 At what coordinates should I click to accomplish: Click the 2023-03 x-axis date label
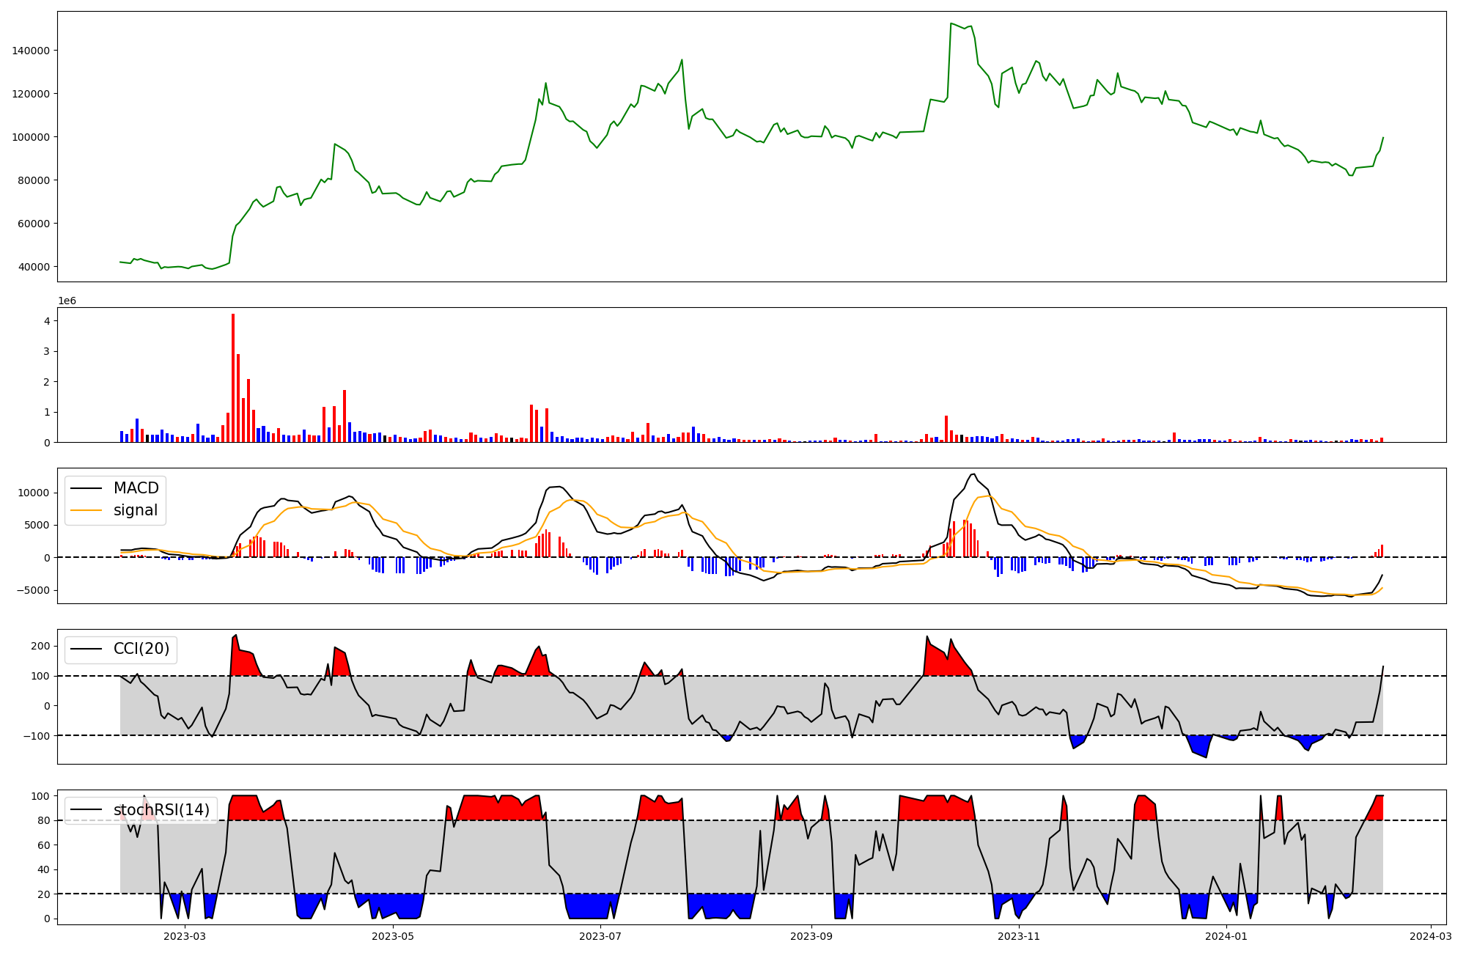[185, 935]
